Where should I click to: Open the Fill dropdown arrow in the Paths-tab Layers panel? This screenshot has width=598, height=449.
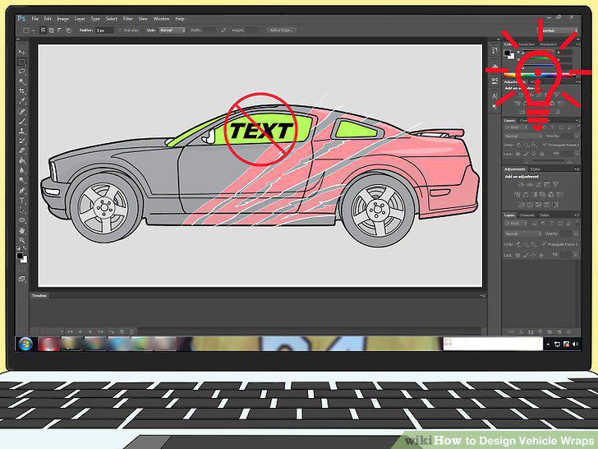point(575,255)
